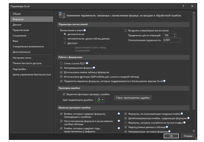The width and height of the screenshot is (204, 142).
Task: Open Данные settings category
Action: (x=32, y=25)
